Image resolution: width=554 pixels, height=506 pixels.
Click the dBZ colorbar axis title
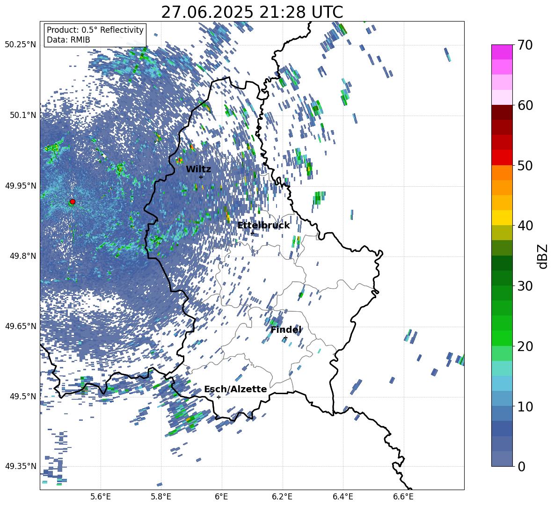click(543, 256)
